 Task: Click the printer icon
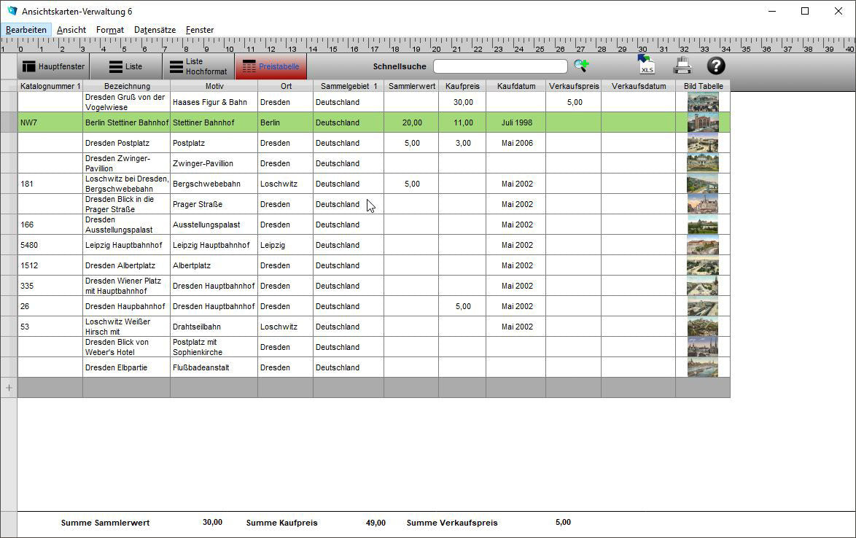[x=682, y=66]
